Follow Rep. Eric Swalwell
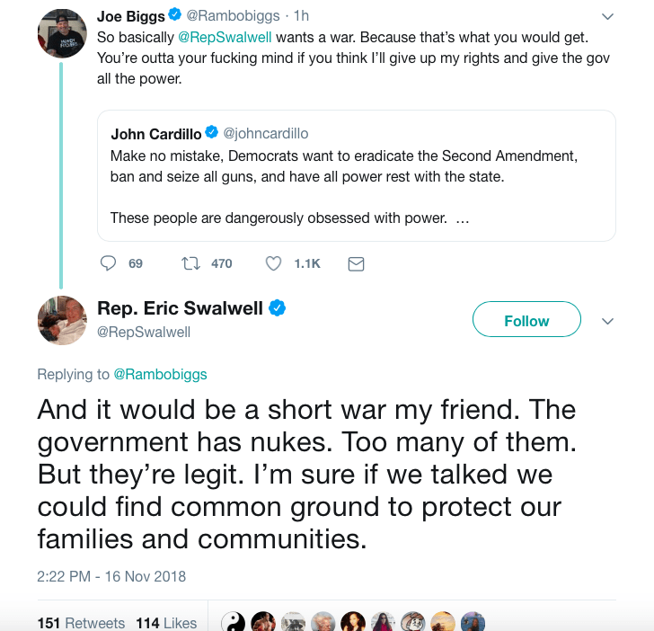The height and width of the screenshot is (631, 654). (526, 321)
